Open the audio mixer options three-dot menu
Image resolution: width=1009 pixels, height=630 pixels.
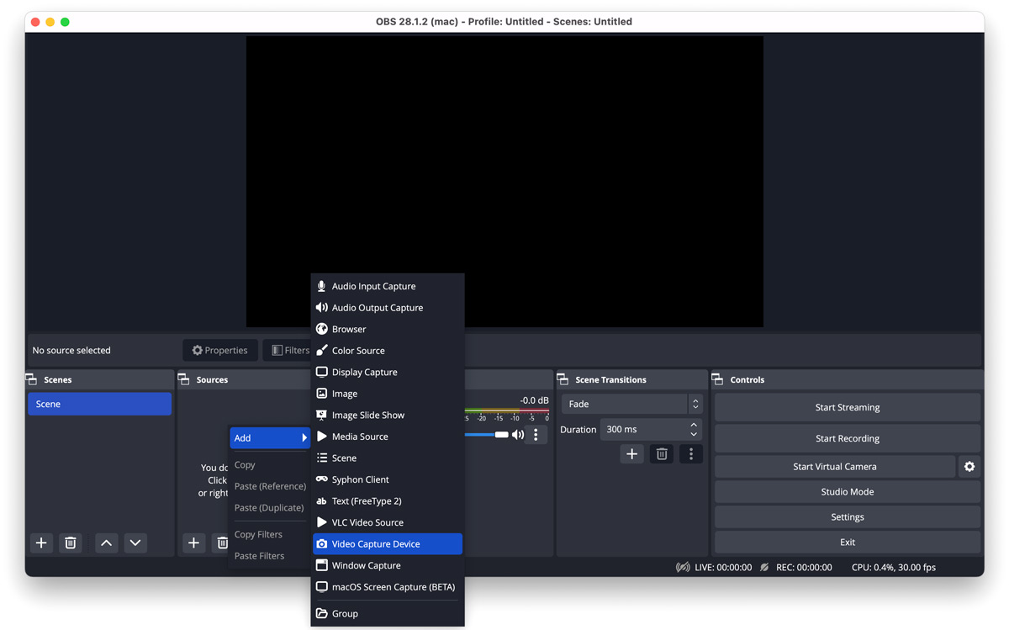[536, 435]
